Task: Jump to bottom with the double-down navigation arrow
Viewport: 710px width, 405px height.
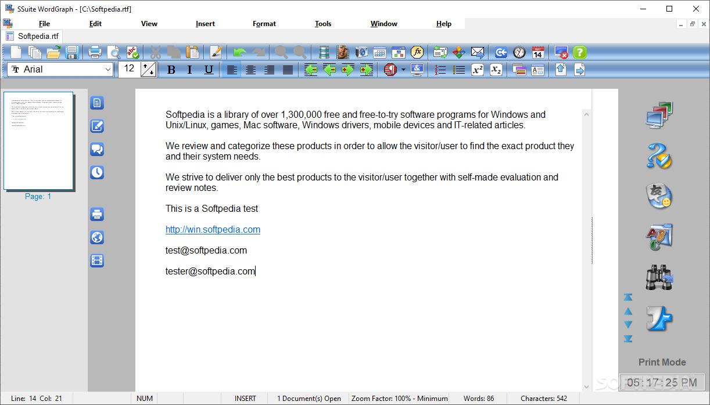Action: [628, 339]
